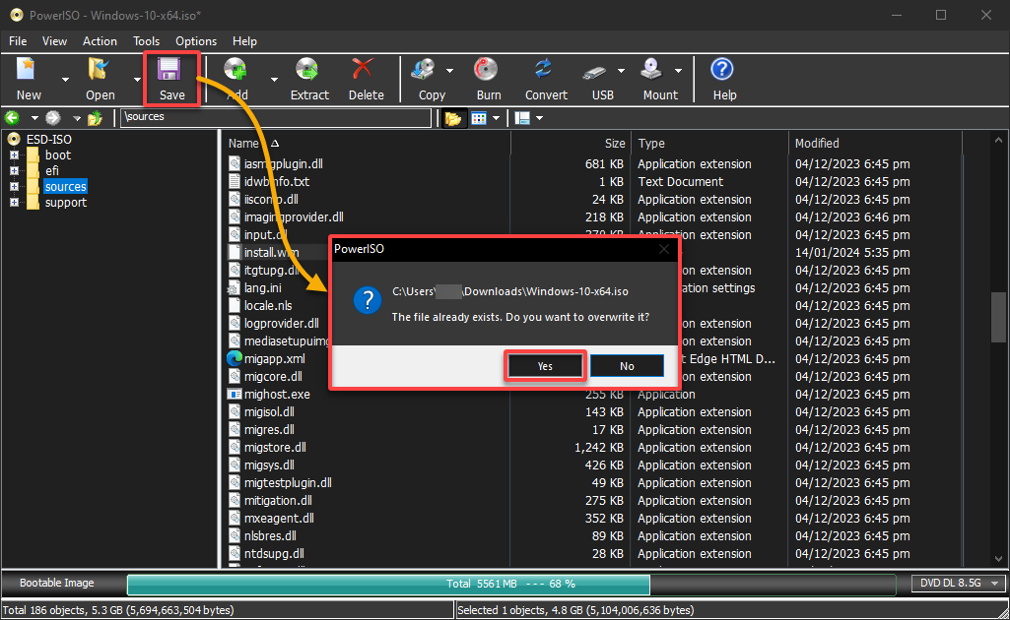The width and height of the screenshot is (1010, 620).
Task: Click No in overwrite dialog
Action: [627, 366]
